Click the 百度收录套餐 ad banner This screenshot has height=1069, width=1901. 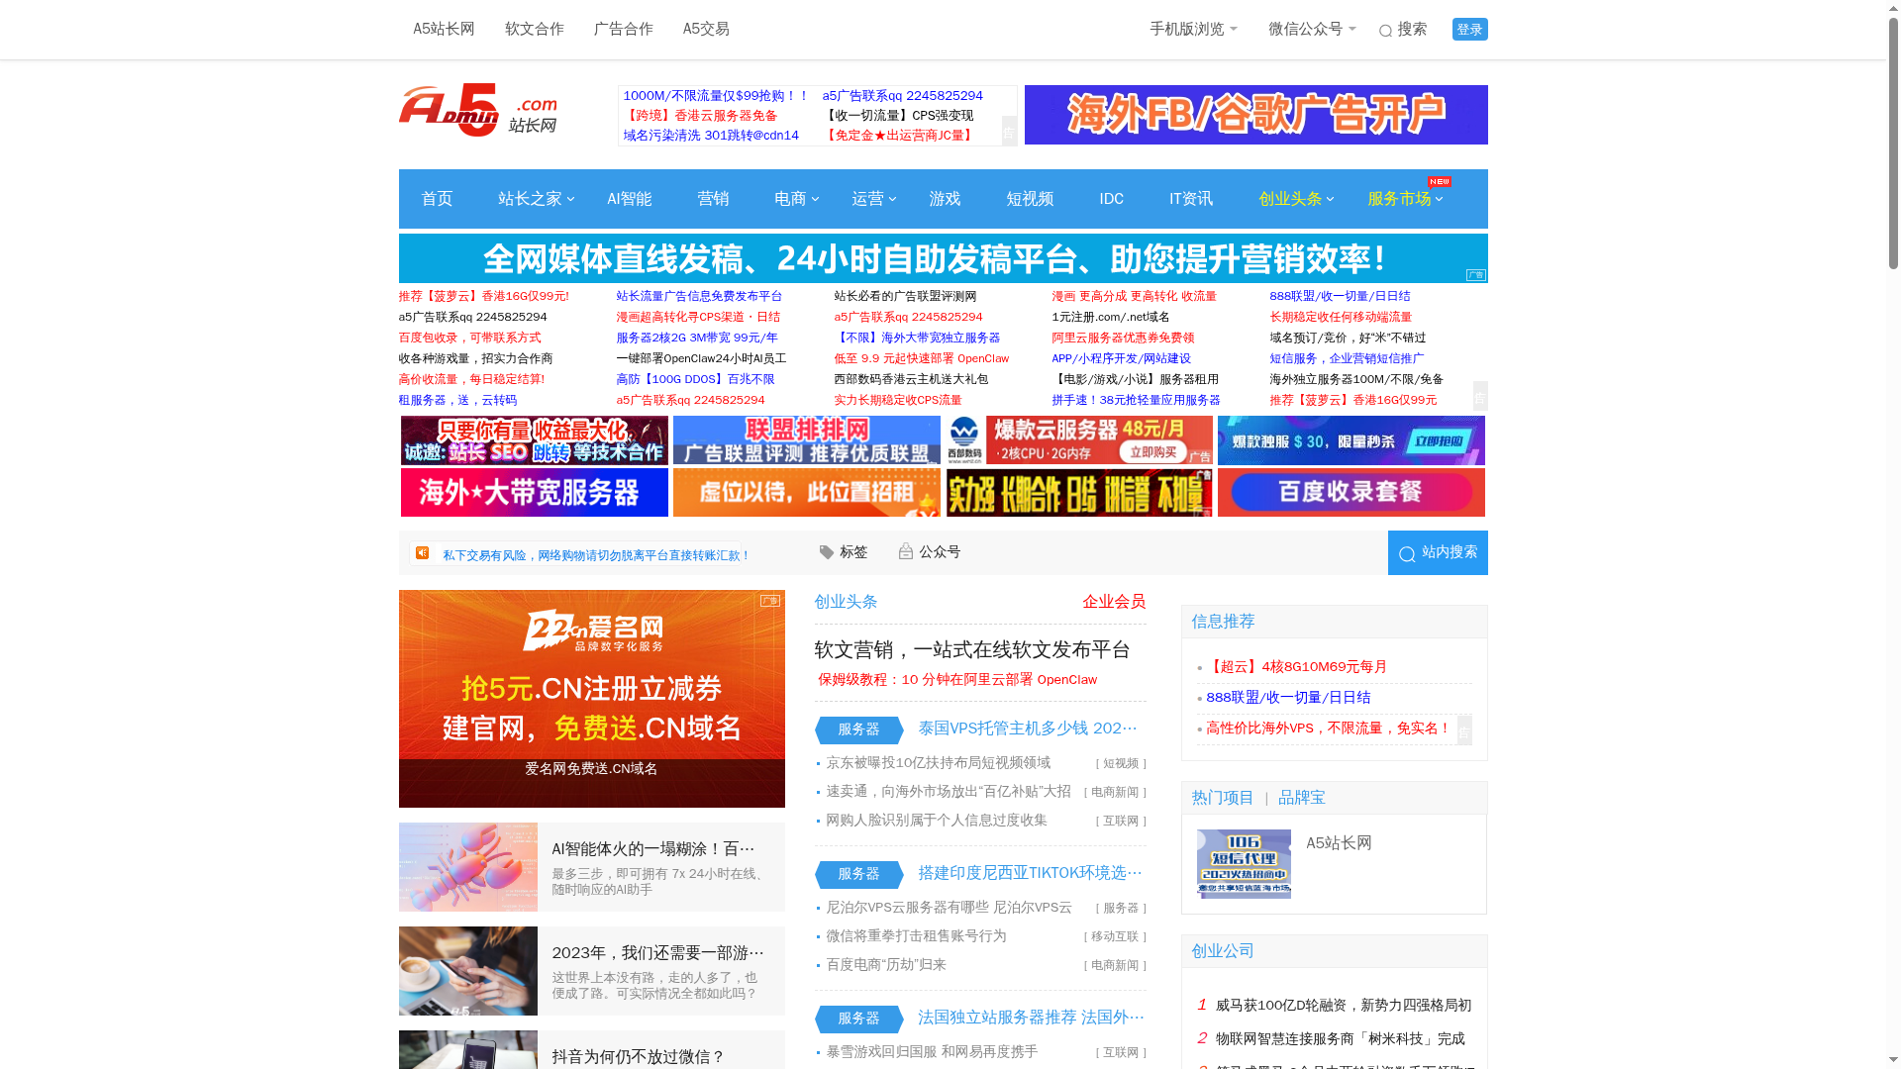coord(1351,492)
